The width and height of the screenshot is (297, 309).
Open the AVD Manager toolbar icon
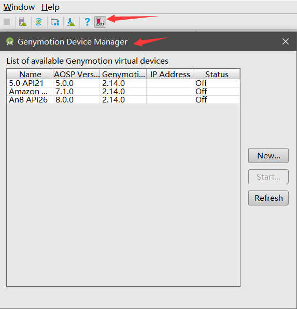[23, 22]
